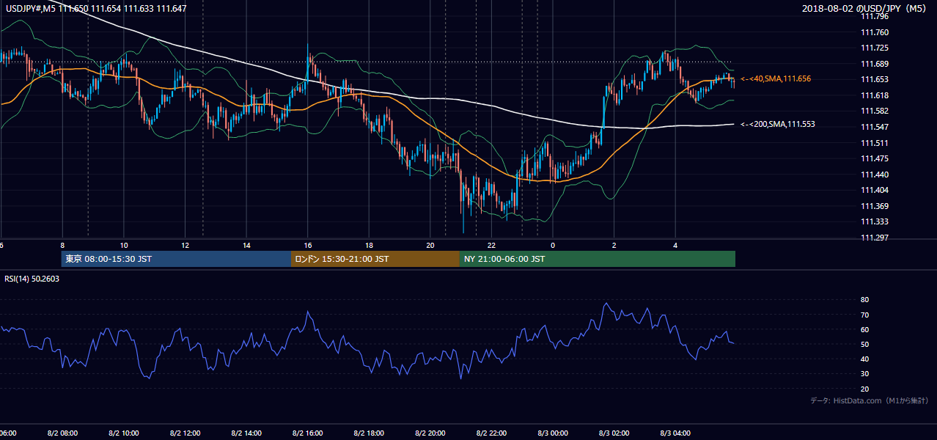
Task: Click the bottom time label 8/2 22:00
Action: click(492, 433)
